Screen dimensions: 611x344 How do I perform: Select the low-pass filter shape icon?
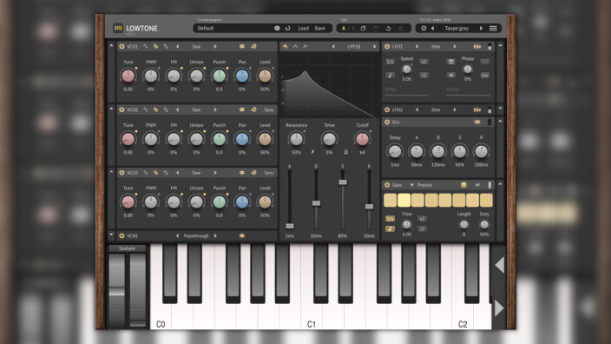click(x=286, y=46)
